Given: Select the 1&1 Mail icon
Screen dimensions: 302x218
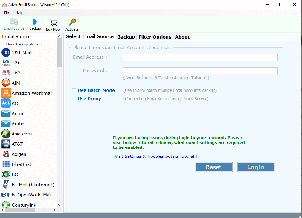Looking at the screenshot, I should pyautogui.click(x=6, y=52).
